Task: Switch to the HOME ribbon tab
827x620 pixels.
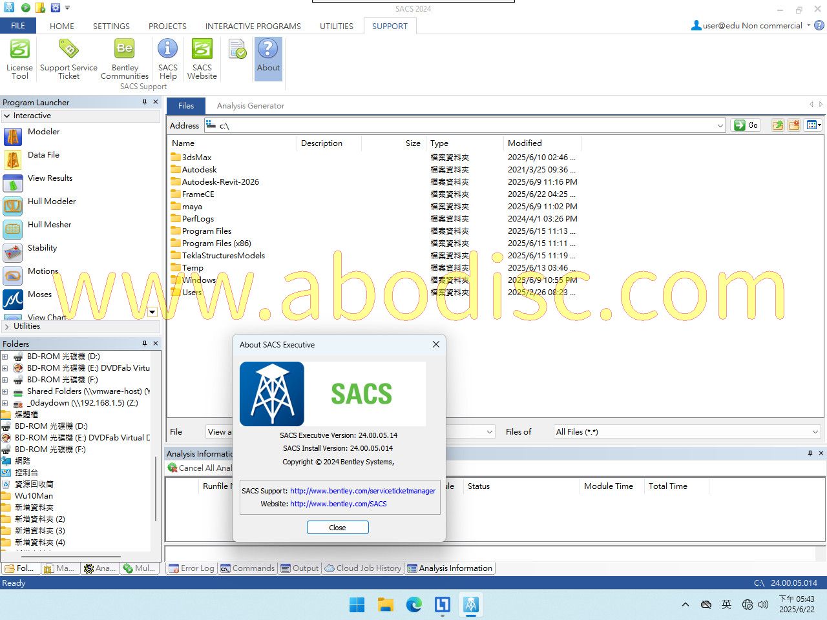Action: click(62, 26)
